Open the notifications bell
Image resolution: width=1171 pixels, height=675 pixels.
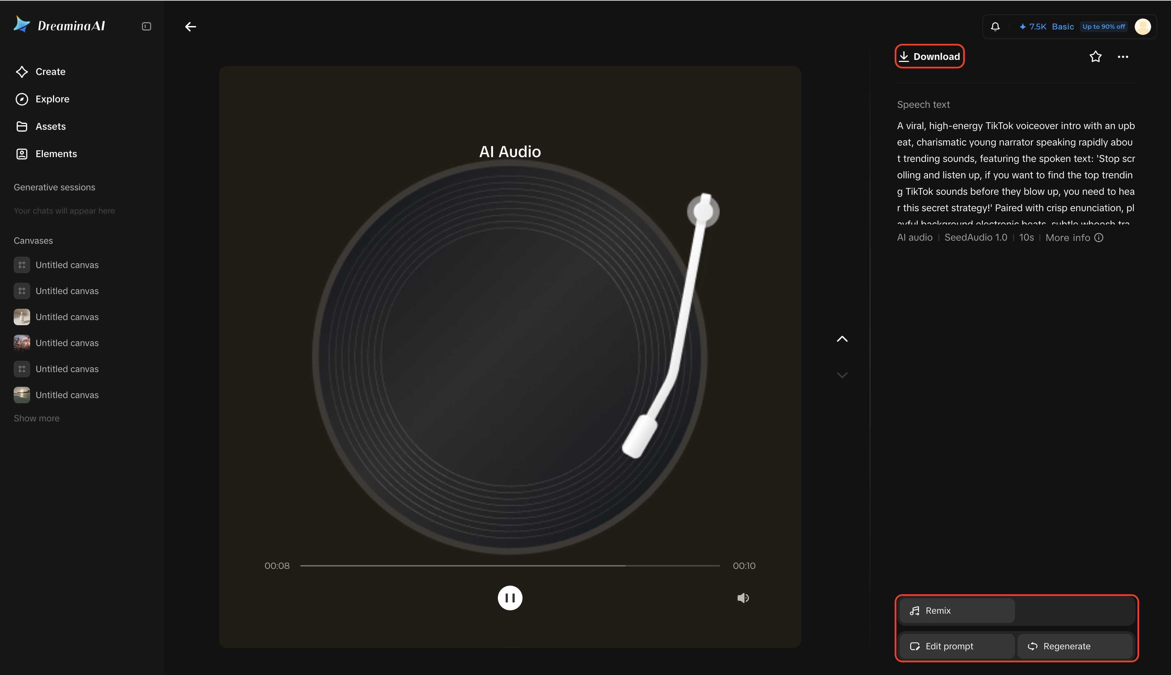coord(995,26)
